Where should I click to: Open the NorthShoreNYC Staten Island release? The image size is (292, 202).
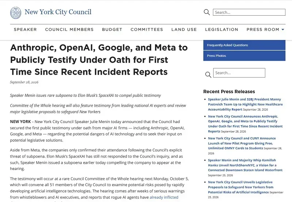tap(245, 165)
